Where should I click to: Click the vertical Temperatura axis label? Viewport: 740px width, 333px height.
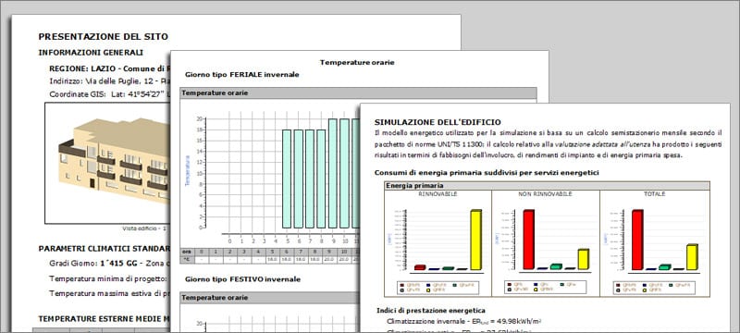(187, 170)
